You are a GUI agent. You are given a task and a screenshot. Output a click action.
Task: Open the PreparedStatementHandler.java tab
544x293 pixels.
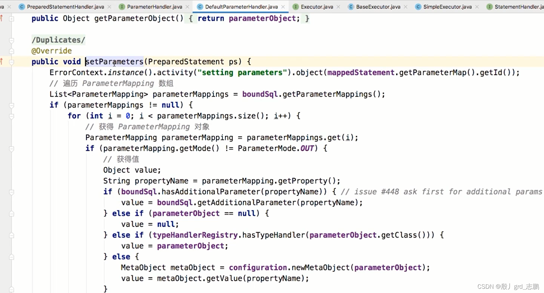click(x=65, y=7)
